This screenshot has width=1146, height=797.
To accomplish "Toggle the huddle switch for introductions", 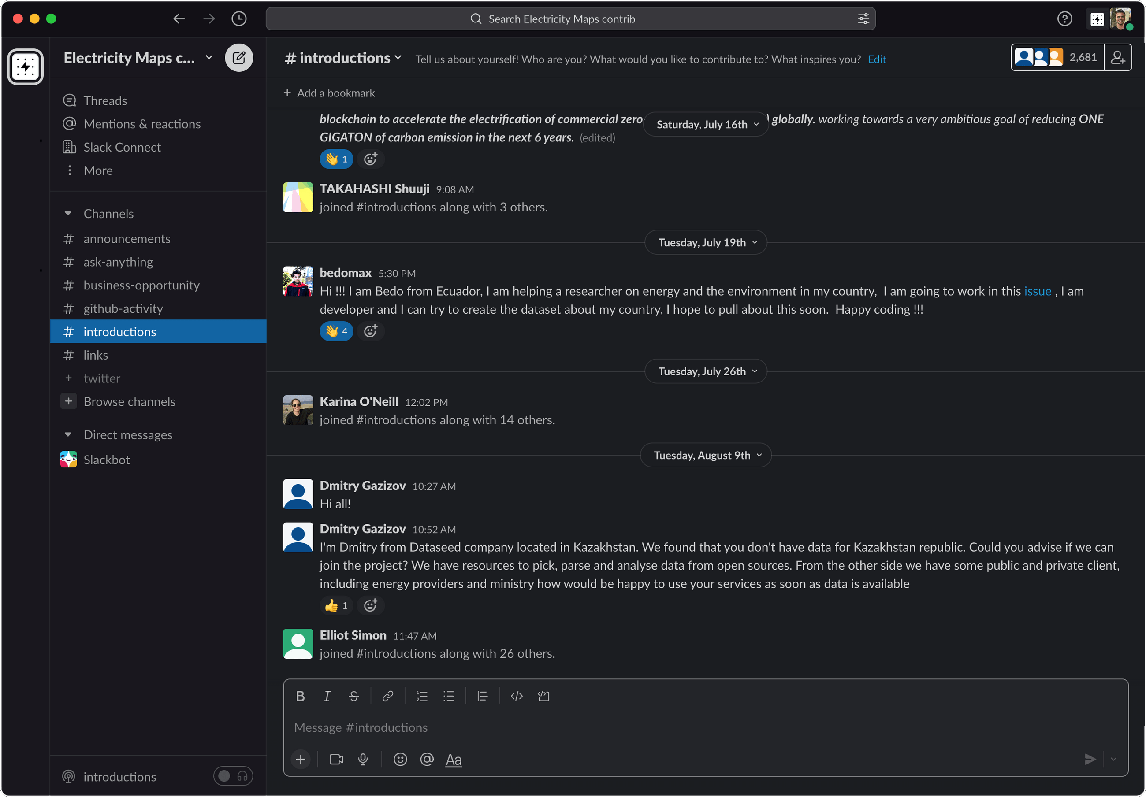I will (x=233, y=776).
